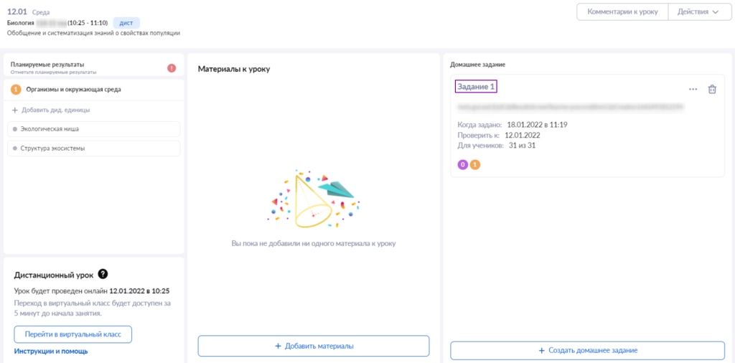This screenshot has height=363, width=735.
Task: Delete Задание 1 with trash icon
Action: click(711, 89)
